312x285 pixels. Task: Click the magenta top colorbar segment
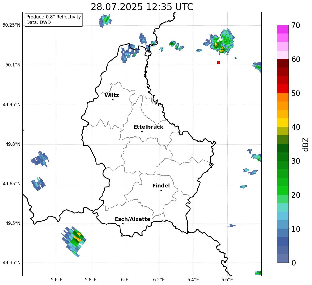click(x=283, y=29)
